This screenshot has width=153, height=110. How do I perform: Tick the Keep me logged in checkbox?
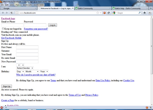click(3, 29)
